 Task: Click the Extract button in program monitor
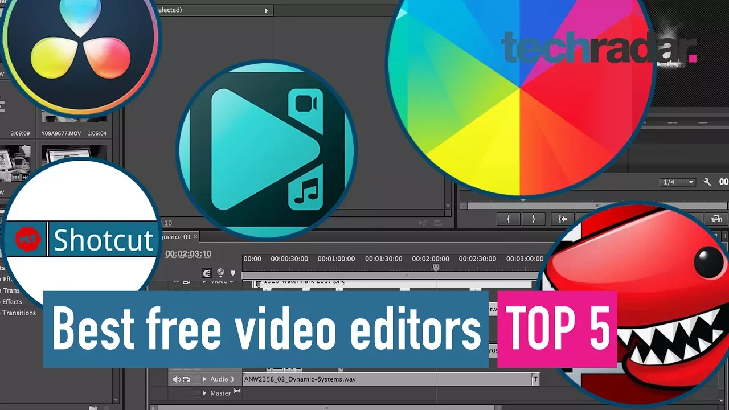tap(716, 219)
